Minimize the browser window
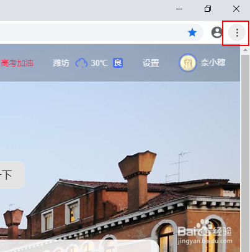The width and height of the screenshot is (250, 252). click(179, 9)
